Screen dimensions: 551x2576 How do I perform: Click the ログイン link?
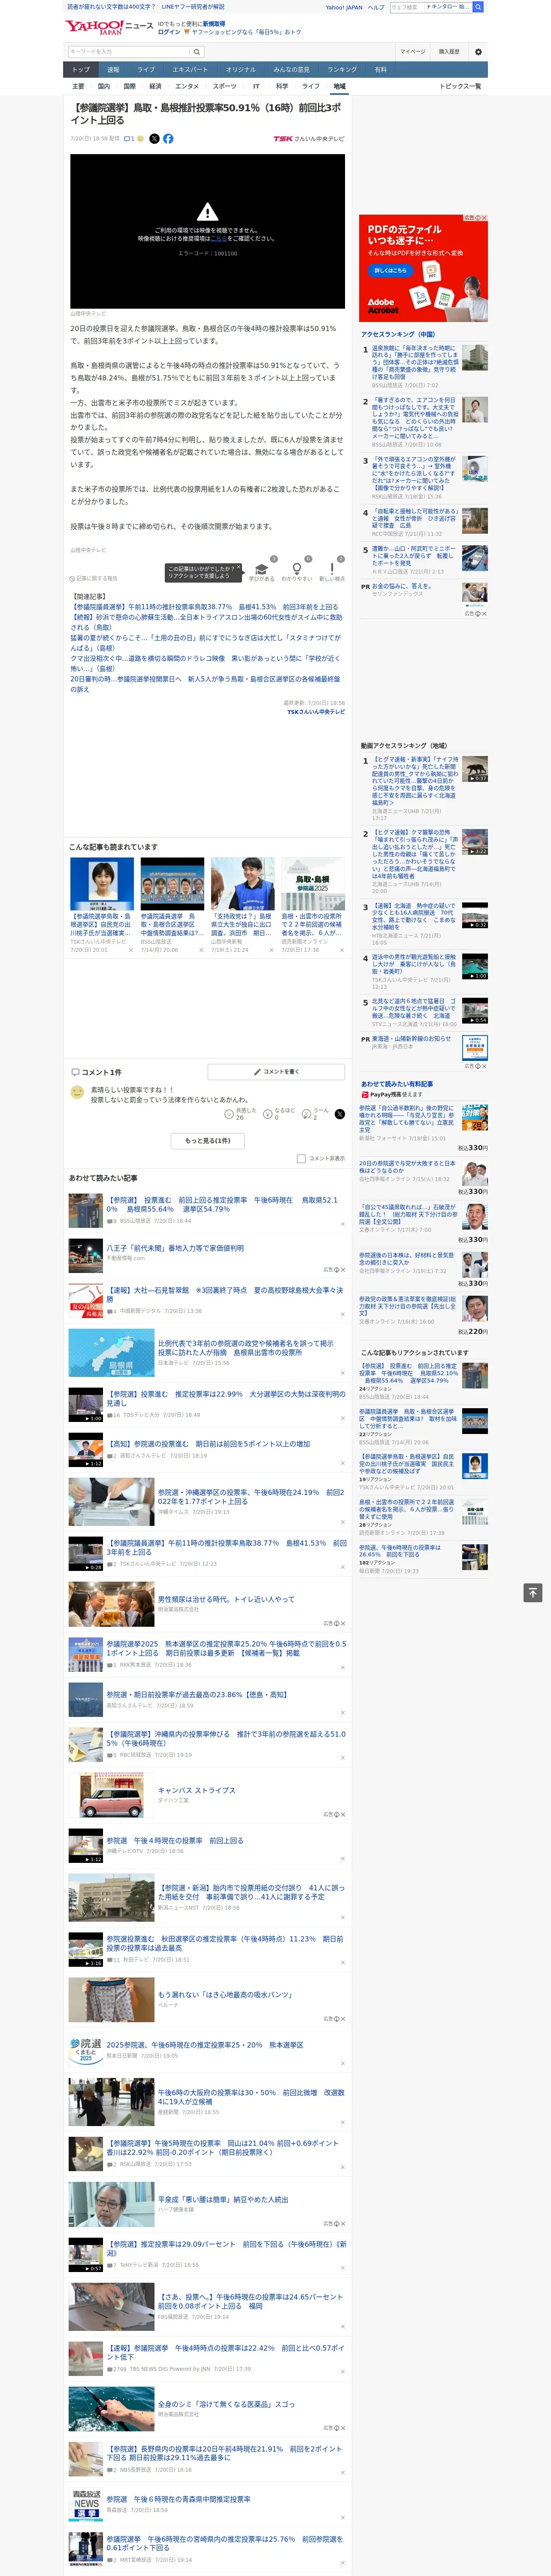coord(169,32)
